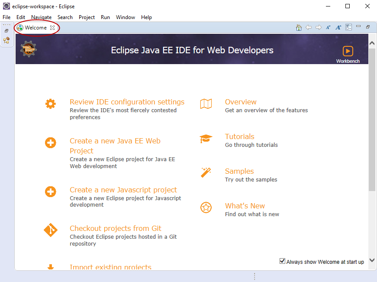
Task: Open the Project menu
Action: [87, 17]
